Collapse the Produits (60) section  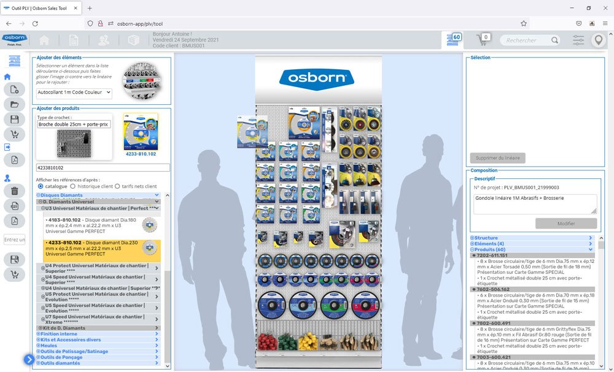click(532, 249)
